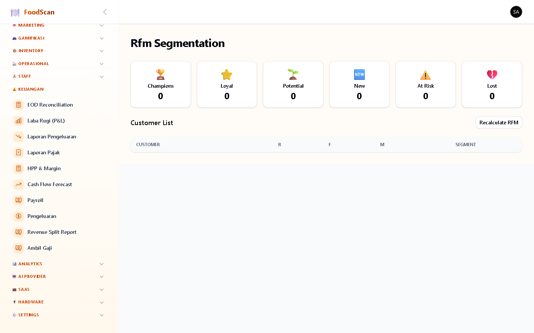Click the Cash Flow Forecast trend icon
Image resolution: width=534 pixels, height=333 pixels.
pos(19,184)
